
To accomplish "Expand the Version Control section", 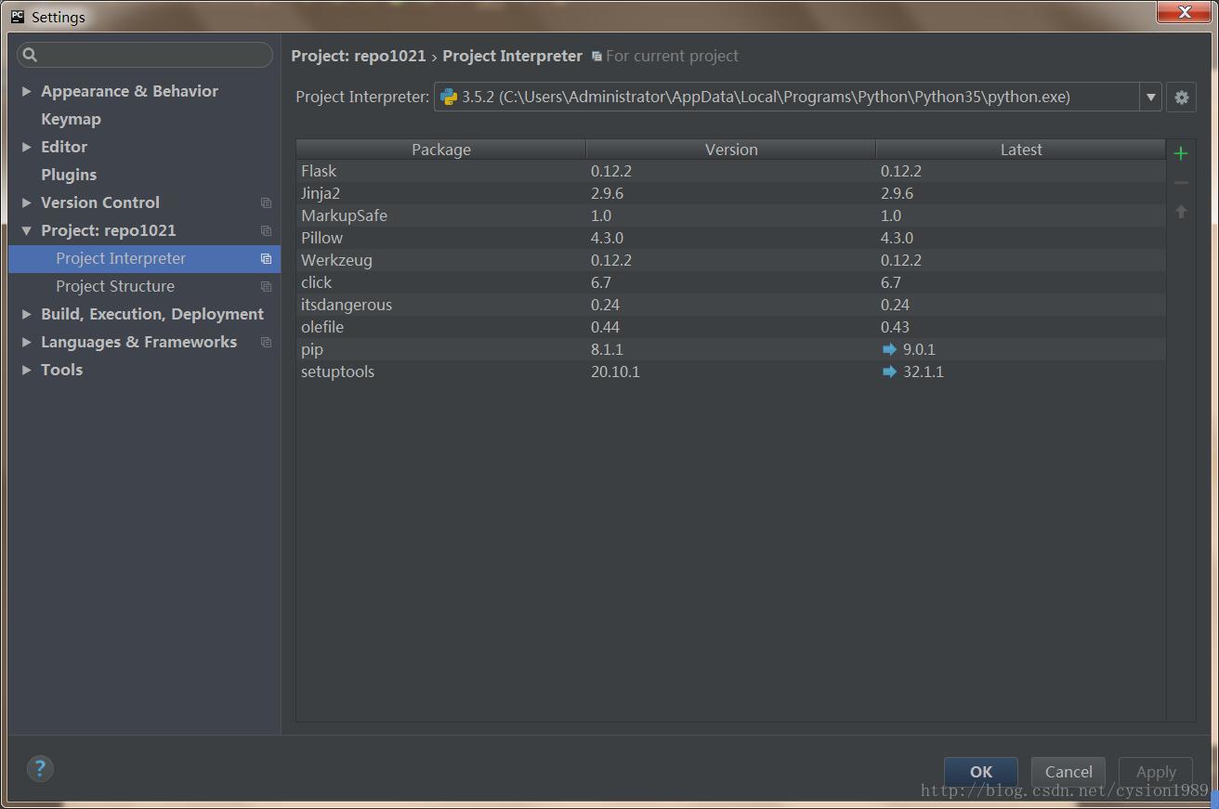I will coord(26,202).
